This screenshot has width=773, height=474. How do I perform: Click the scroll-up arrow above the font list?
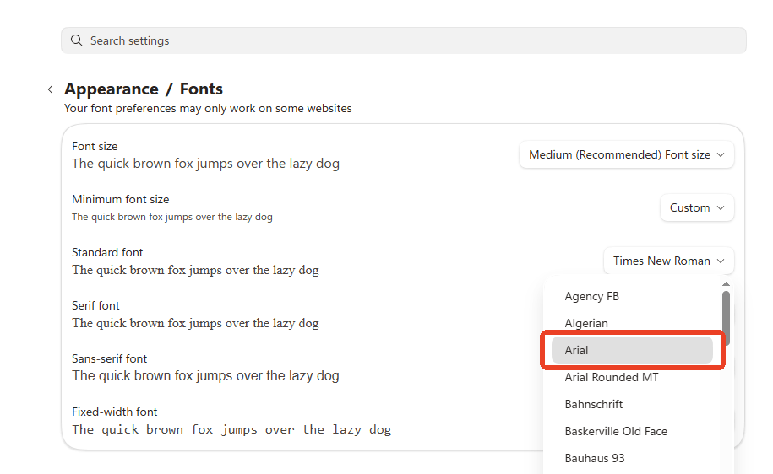tap(726, 284)
